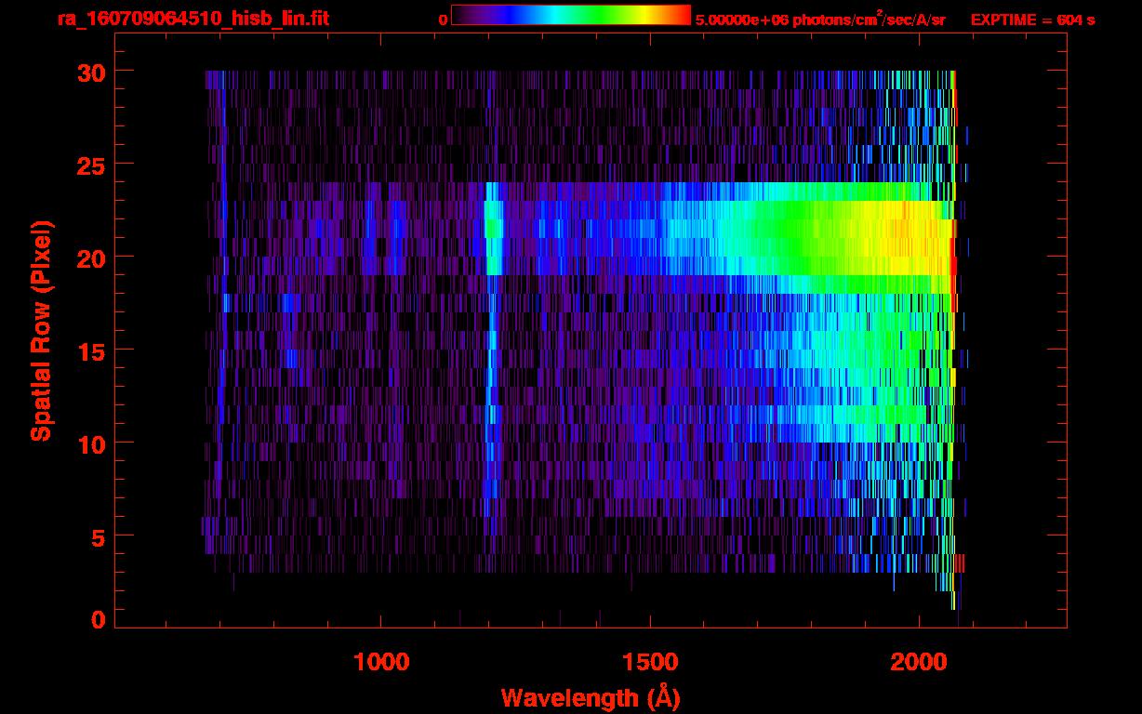The image size is (1142, 714).
Task: Click the Spatial Row (Pixel) axis title
Action: [41, 330]
